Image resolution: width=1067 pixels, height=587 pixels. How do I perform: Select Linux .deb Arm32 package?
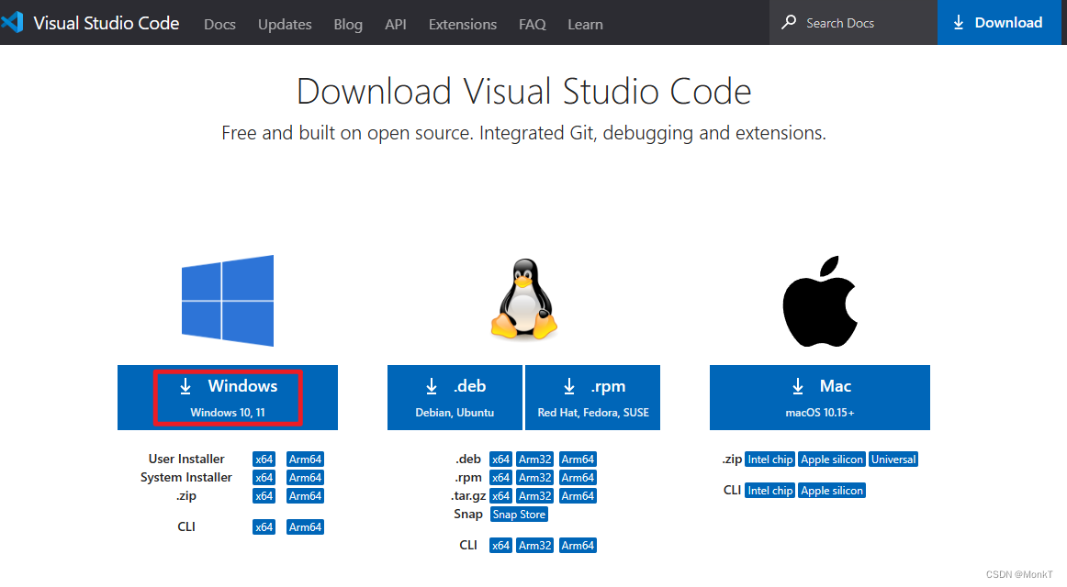534,460
